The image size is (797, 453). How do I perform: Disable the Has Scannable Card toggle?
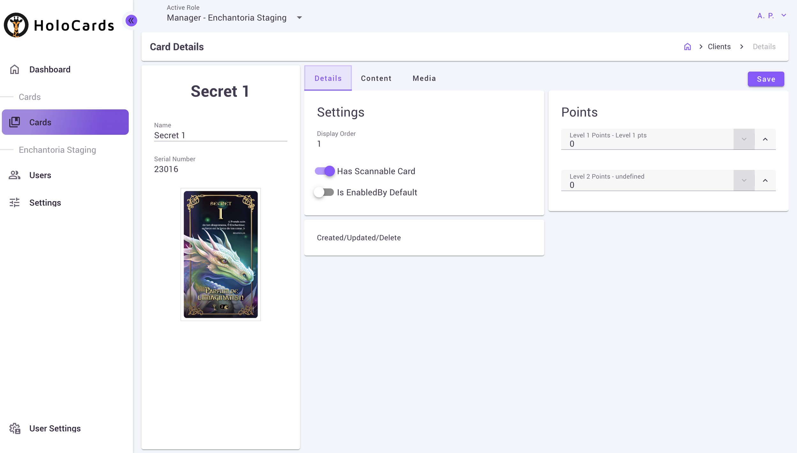pyautogui.click(x=325, y=171)
